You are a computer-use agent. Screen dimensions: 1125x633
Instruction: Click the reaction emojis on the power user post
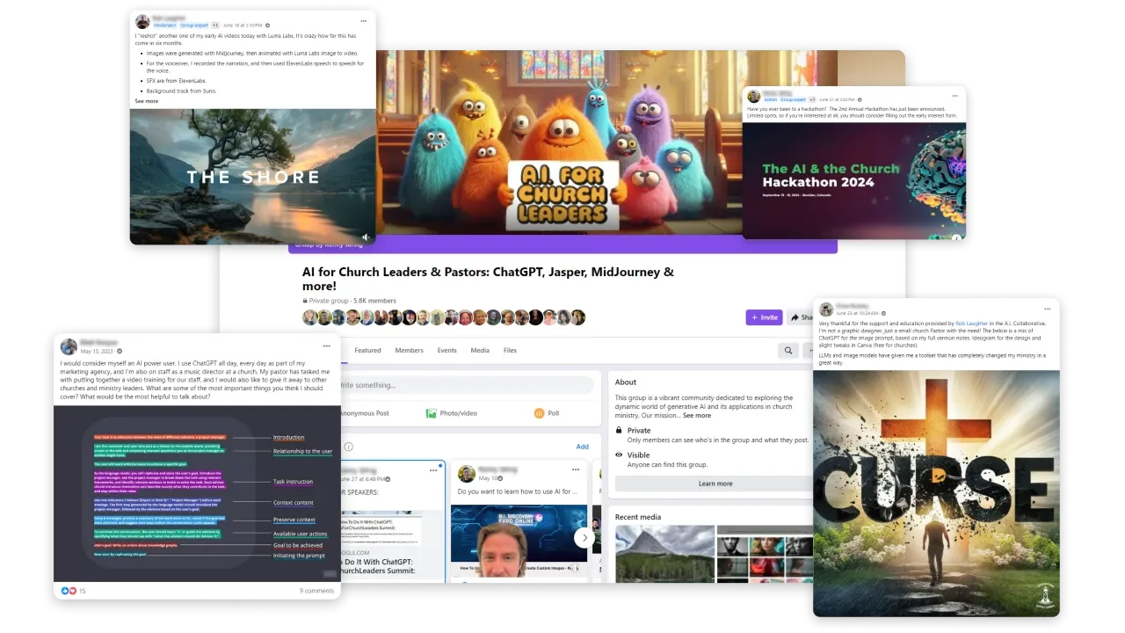[68, 591]
